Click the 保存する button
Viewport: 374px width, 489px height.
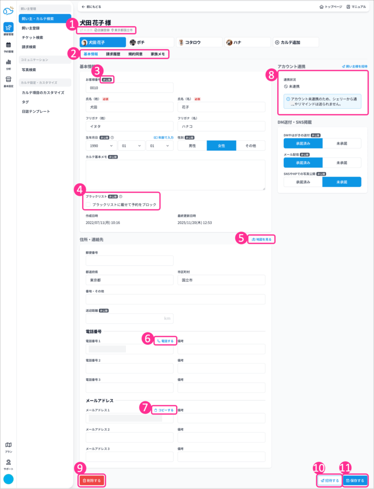pyautogui.click(x=355, y=480)
